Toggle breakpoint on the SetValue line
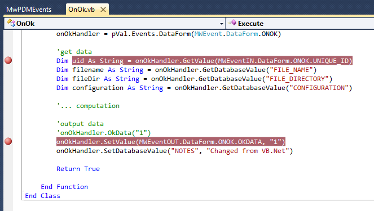The image size is (374, 211). click(x=8, y=141)
